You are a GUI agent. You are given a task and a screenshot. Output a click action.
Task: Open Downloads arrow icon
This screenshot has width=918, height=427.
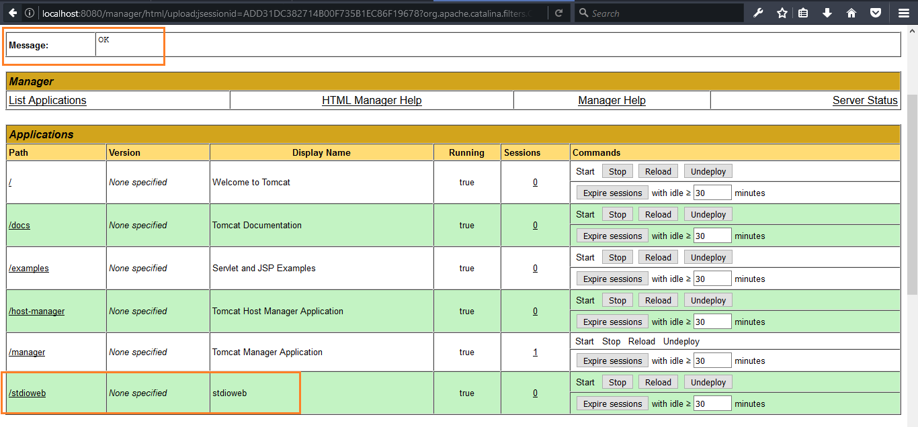click(x=827, y=13)
